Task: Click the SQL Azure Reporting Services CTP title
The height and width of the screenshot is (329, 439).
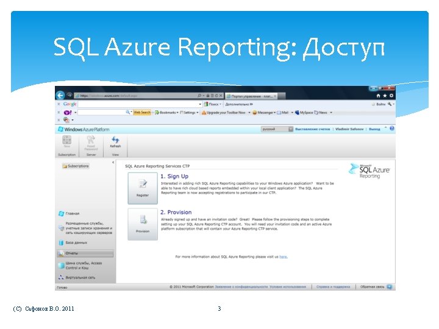Action: pos(157,166)
